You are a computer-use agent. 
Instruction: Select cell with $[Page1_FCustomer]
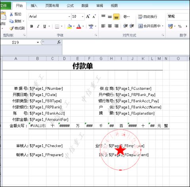click(133, 89)
